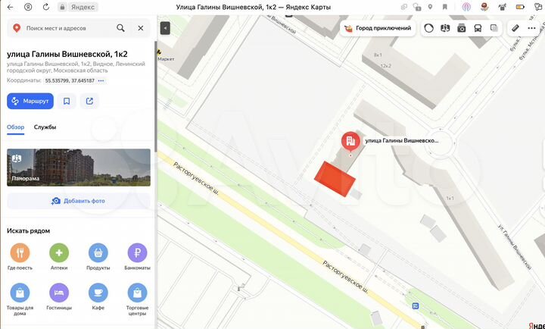Reload the page with the refresh icon
The height and width of the screenshot is (329, 545).
[x=46, y=7]
